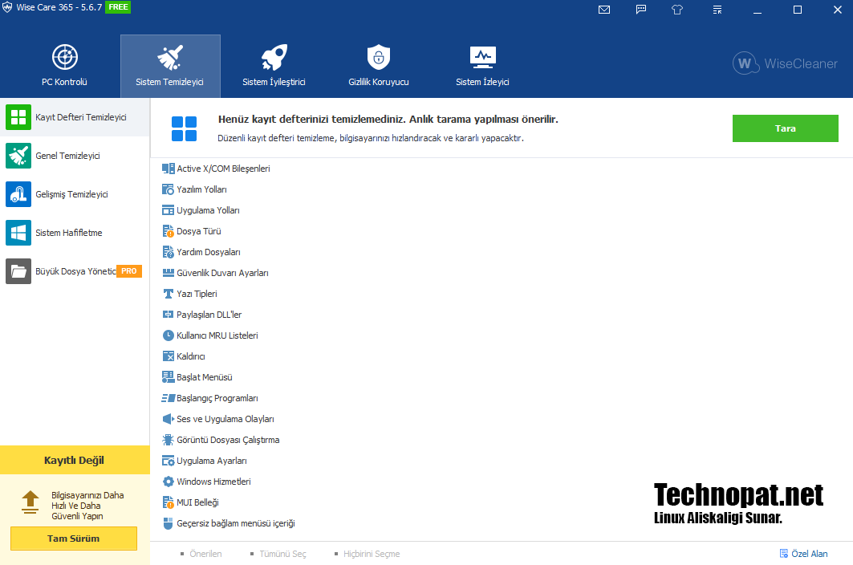Click the Uygulama Yolları icon
Image resolution: width=853 pixels, height=565 pixels.
pos(168,210)
